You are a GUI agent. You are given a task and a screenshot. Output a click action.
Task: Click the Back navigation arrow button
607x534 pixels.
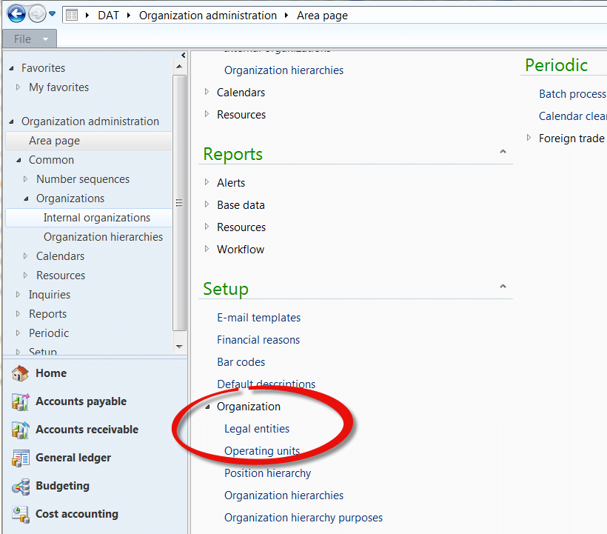point(16,14)
